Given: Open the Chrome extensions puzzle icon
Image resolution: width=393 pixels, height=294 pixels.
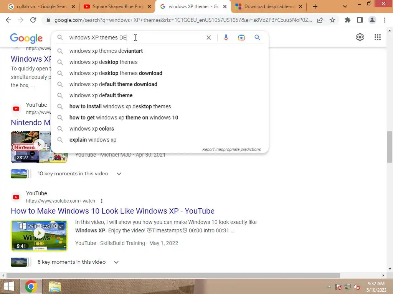Looking at the screenshot, I should [348, 20].
